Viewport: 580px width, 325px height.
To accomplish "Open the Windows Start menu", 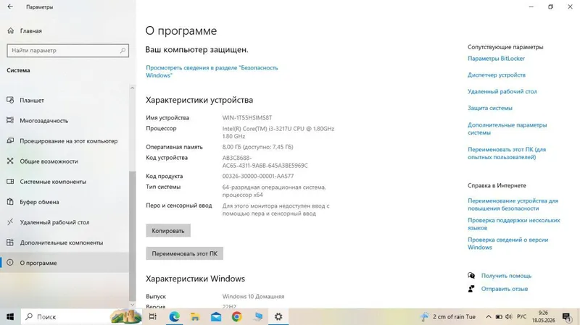I will click(10, 317).
